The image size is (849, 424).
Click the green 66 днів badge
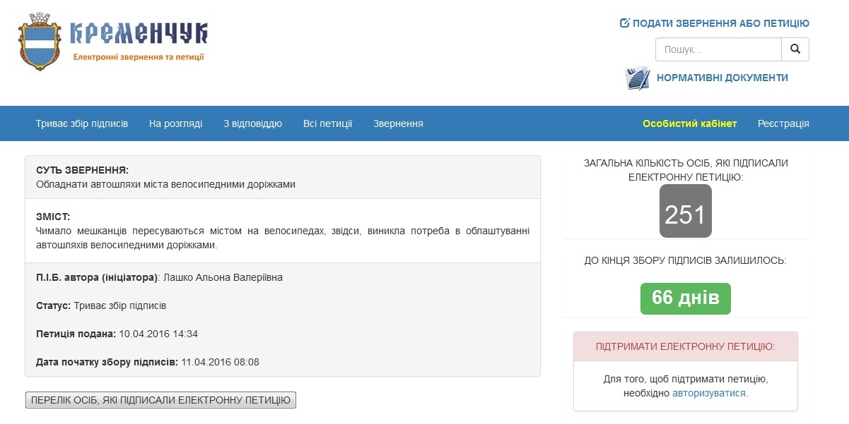tap(685, 298)
